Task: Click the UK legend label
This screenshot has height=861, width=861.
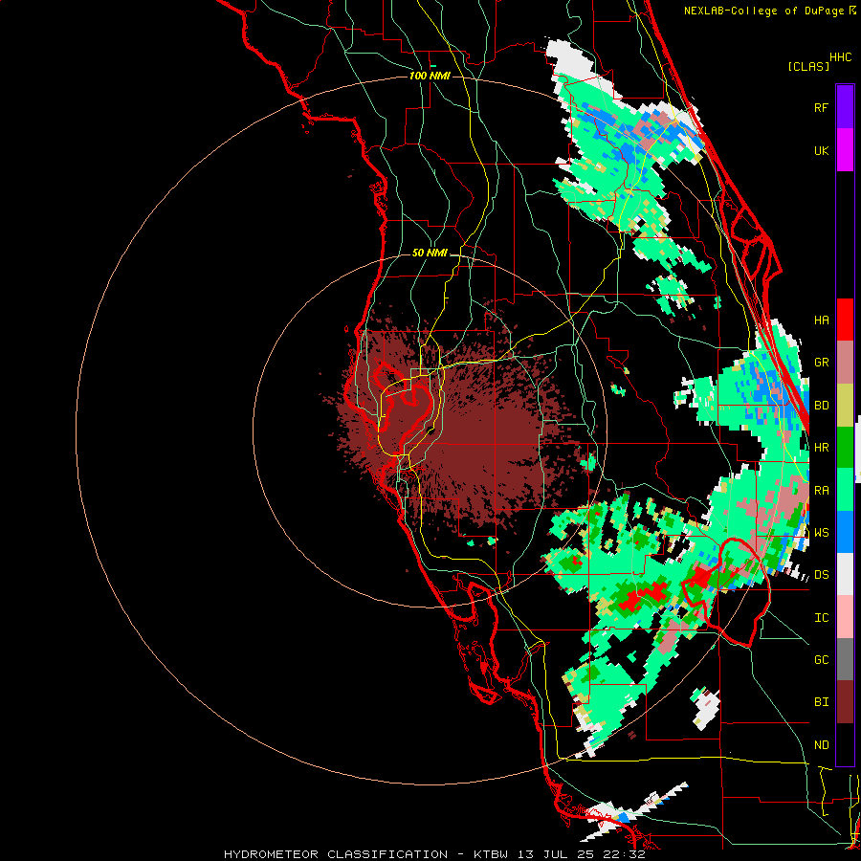Action: tap(821, 150)
